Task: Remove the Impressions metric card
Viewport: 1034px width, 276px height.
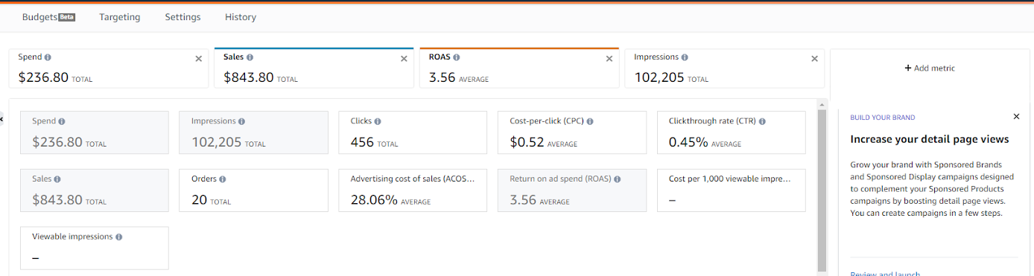Action: click(814, 59)
